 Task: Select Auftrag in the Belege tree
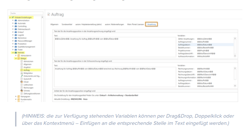point(27,70)
